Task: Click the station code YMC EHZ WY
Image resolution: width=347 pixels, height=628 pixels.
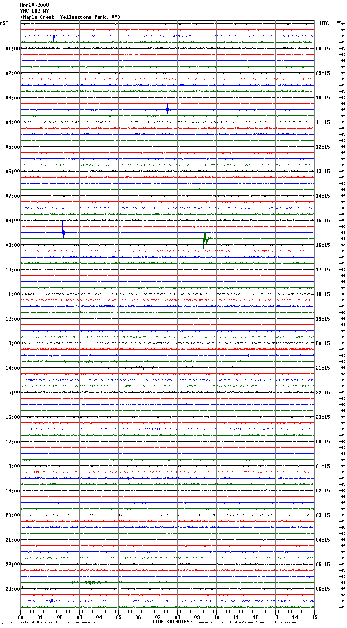Action: pyautogui.click(x=34, y=11)
